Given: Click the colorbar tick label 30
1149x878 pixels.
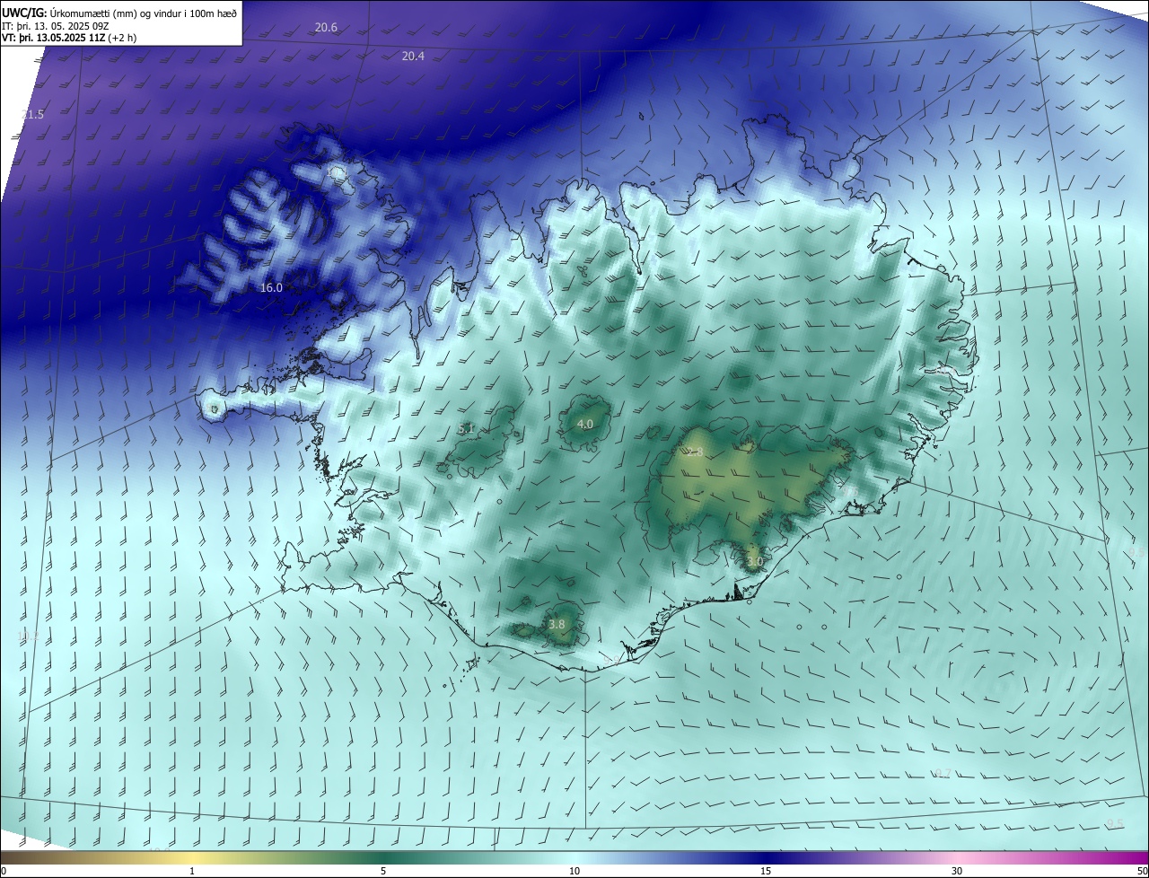Looking at the screenshot, I should 957,871.
